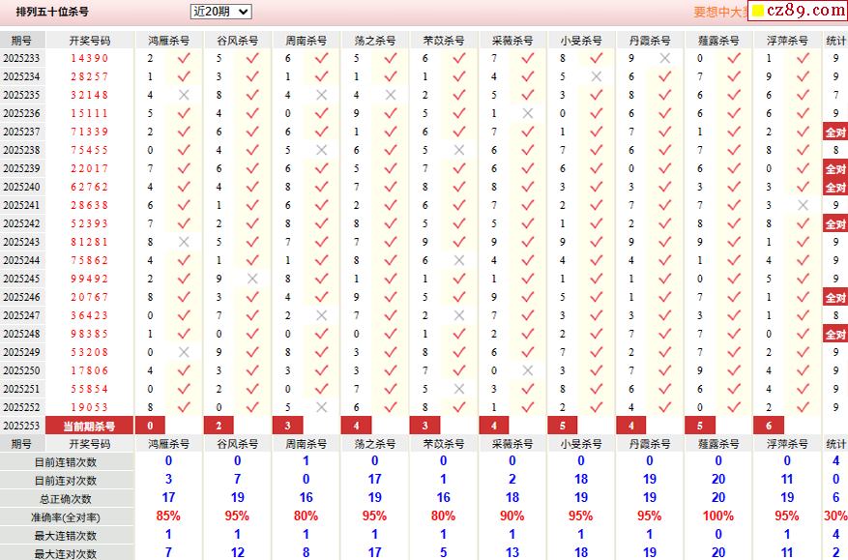This screenshot has height=560, width=848.
Task: Click the 全对 badge in row 2025240
Action: (x=835, y=188)
